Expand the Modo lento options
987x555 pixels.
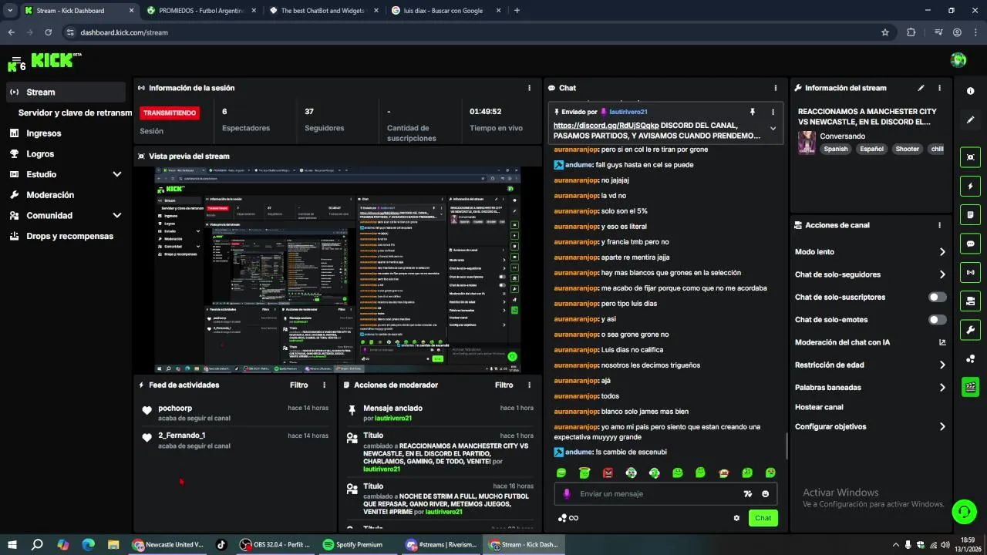[x=942, y=252]
